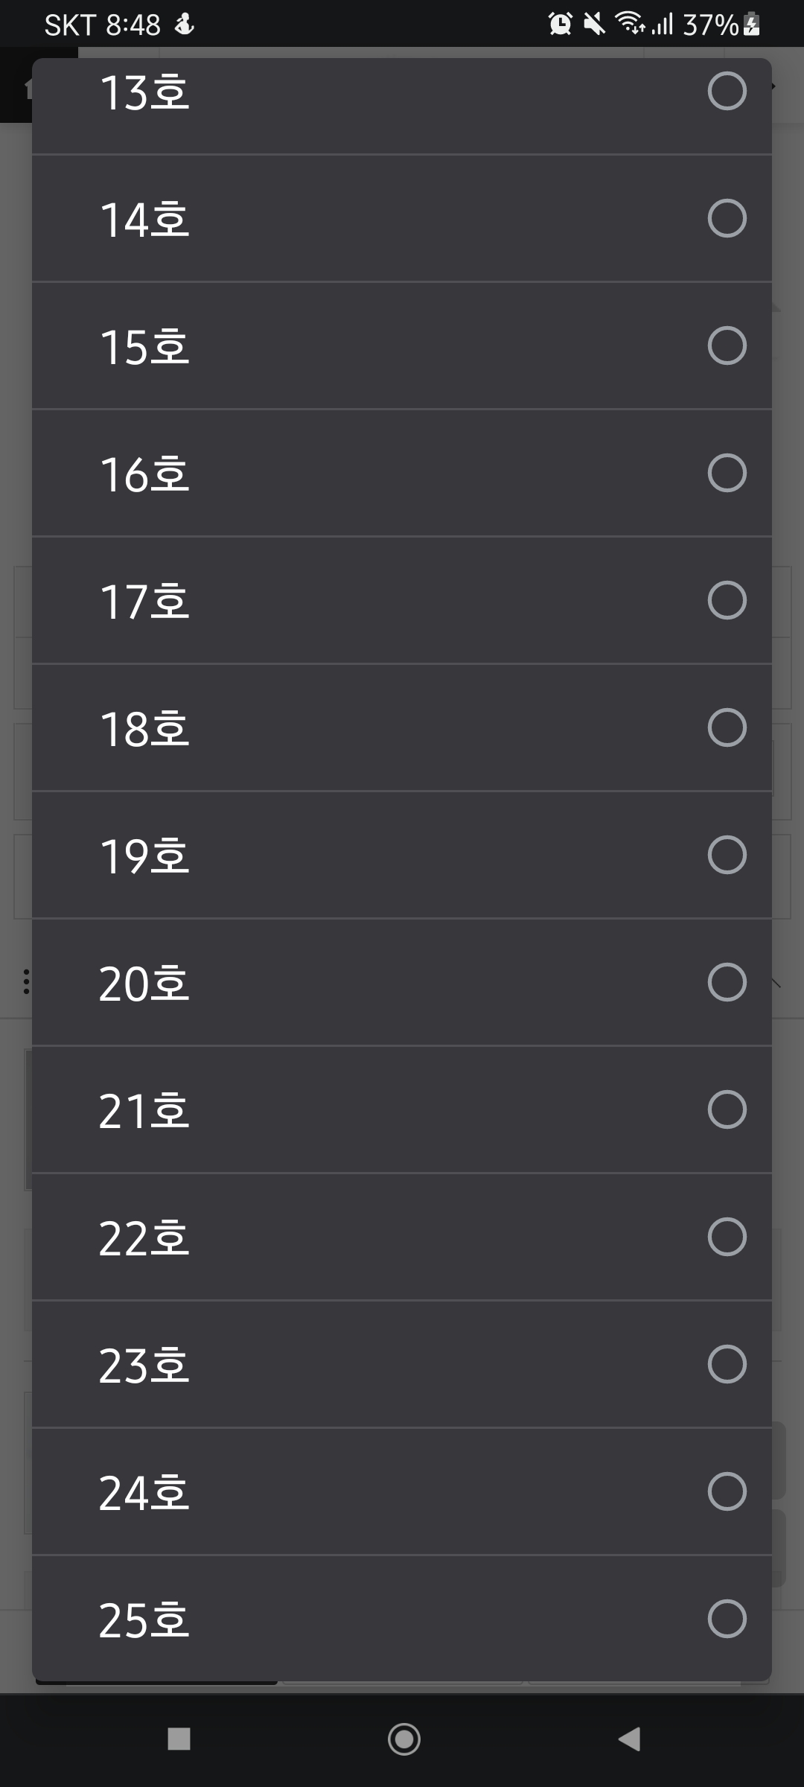Choose the 15호 radio option

coord(727,345)
